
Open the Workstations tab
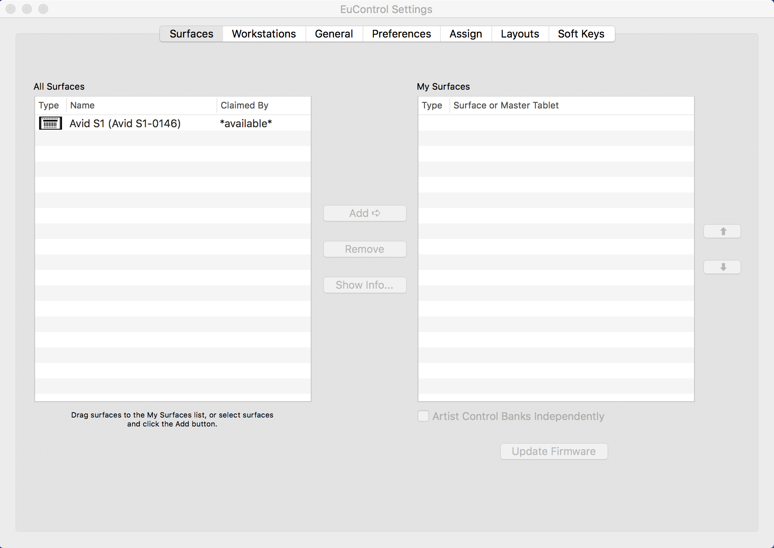(264, 34)
